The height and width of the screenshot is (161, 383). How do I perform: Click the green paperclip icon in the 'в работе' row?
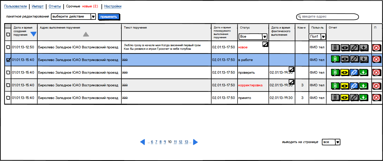pos(335,59)
